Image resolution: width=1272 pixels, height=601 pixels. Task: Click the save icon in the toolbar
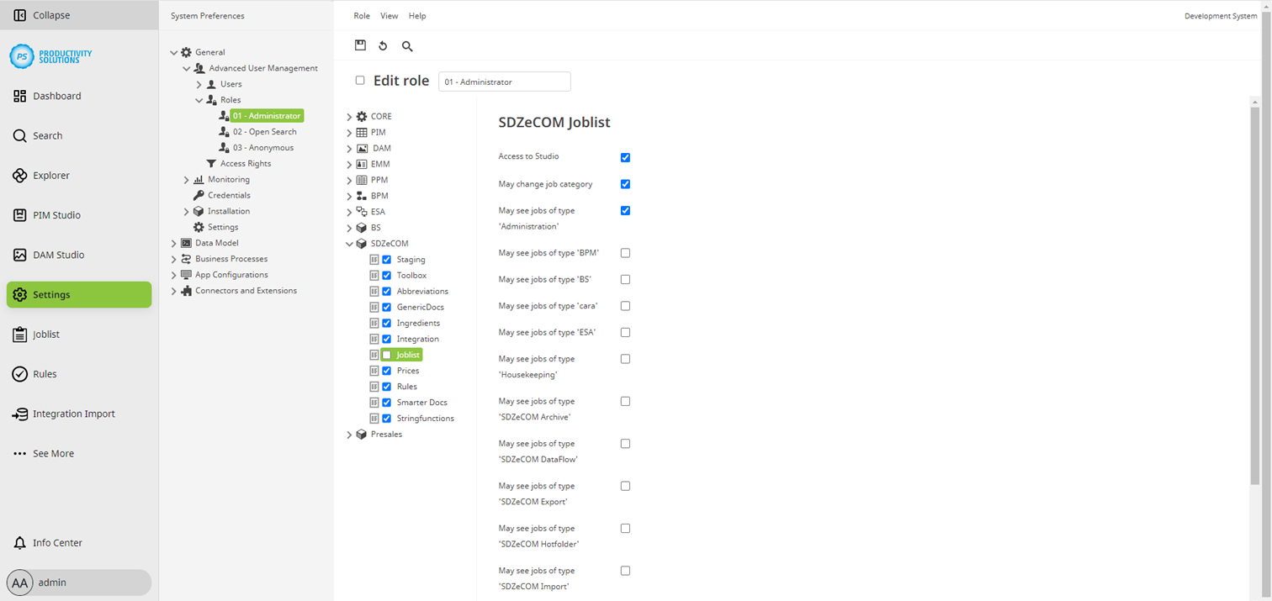point(360,45)
